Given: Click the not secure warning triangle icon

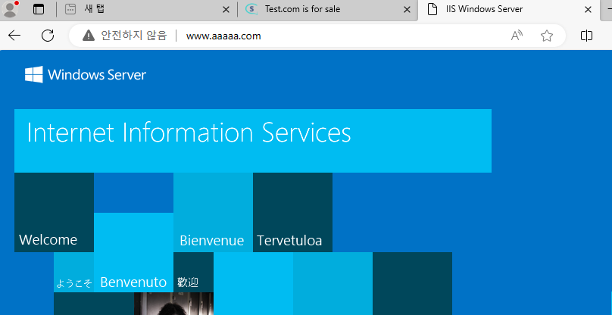Looking at the screenshot, I should click(89, 36).
